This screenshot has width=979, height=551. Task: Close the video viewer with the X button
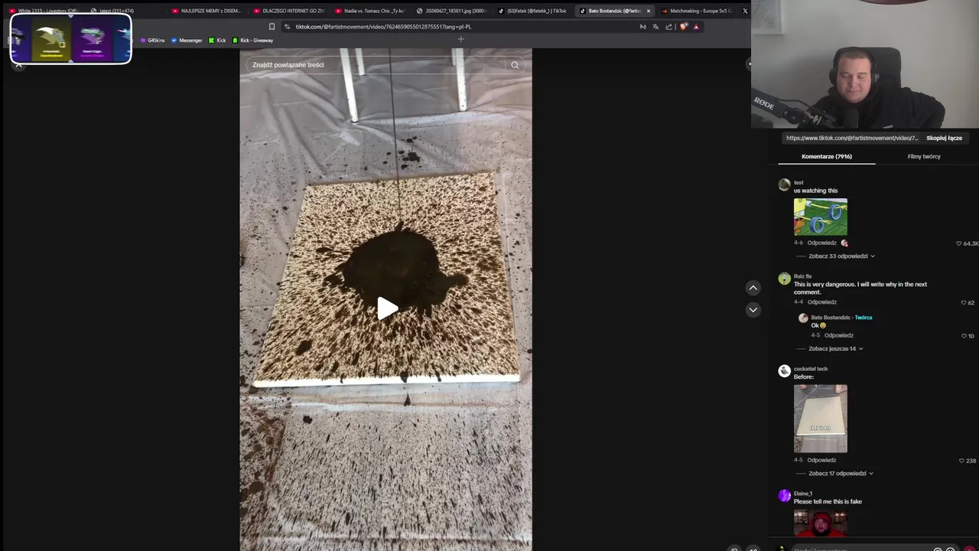coord(19,65)
